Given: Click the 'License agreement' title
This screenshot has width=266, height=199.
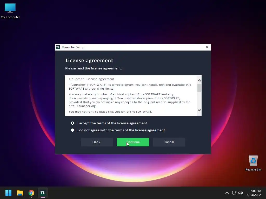Looking at the screenshot, I should [x=89, y=61].
